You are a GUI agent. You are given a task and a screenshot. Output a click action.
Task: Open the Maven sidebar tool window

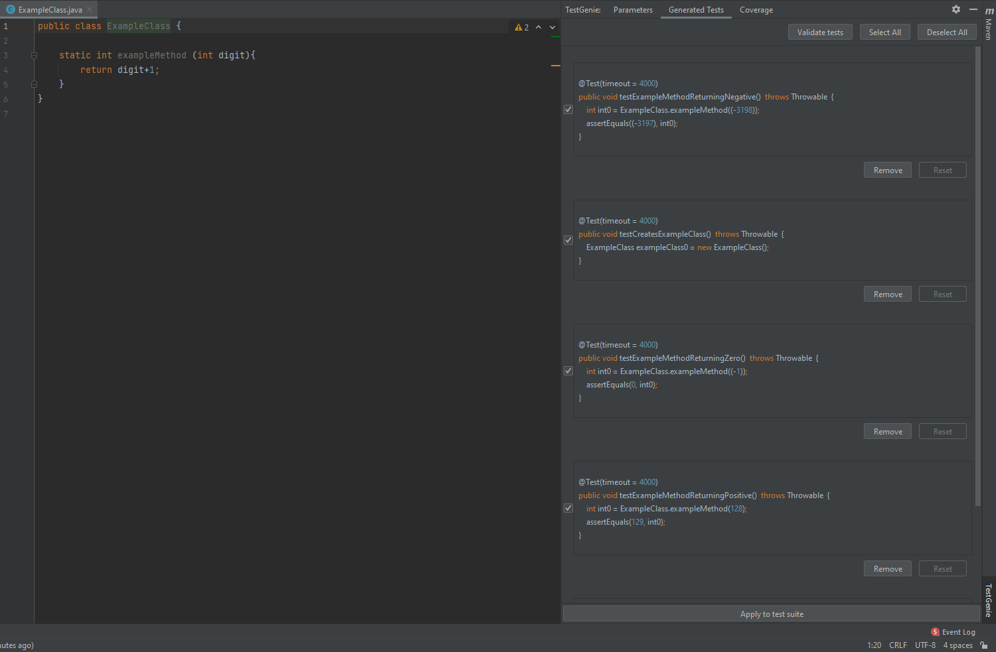point(989,23)
